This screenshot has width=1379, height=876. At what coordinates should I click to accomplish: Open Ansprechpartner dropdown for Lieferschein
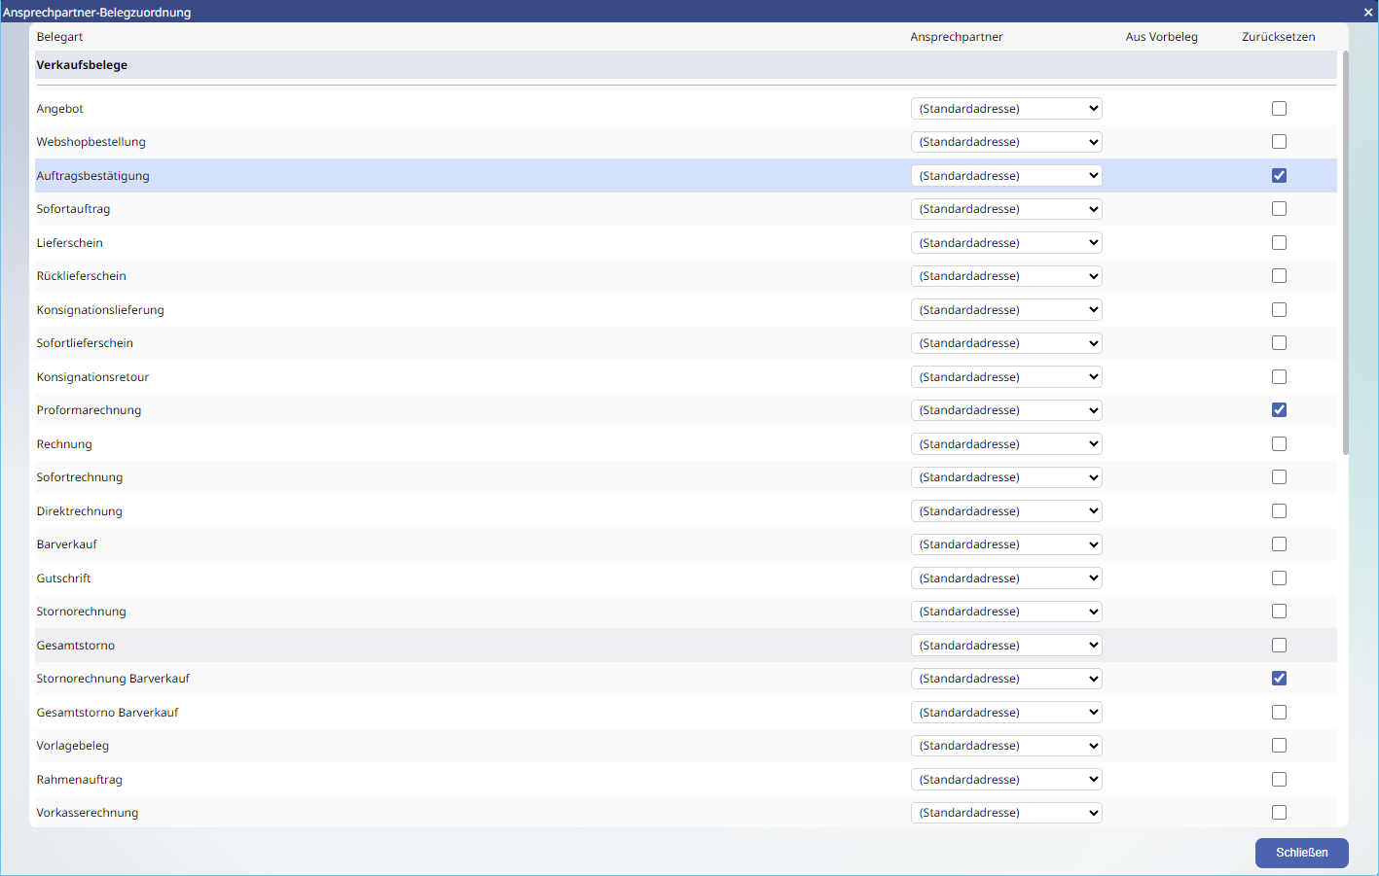[1006, 243]
